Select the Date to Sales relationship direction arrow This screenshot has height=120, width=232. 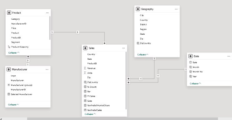[158, 76]
